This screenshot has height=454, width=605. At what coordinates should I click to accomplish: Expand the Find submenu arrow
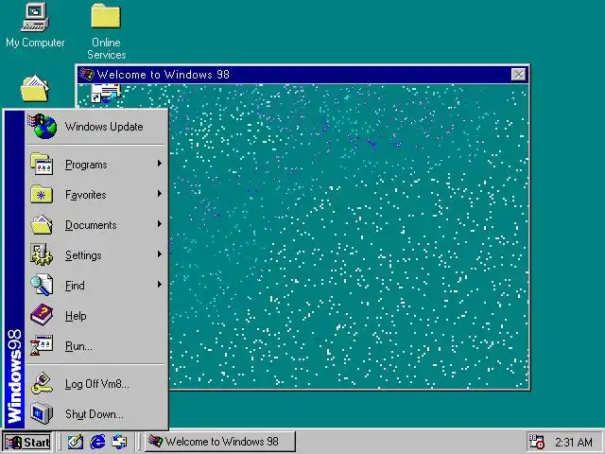[x=160, y=285]
